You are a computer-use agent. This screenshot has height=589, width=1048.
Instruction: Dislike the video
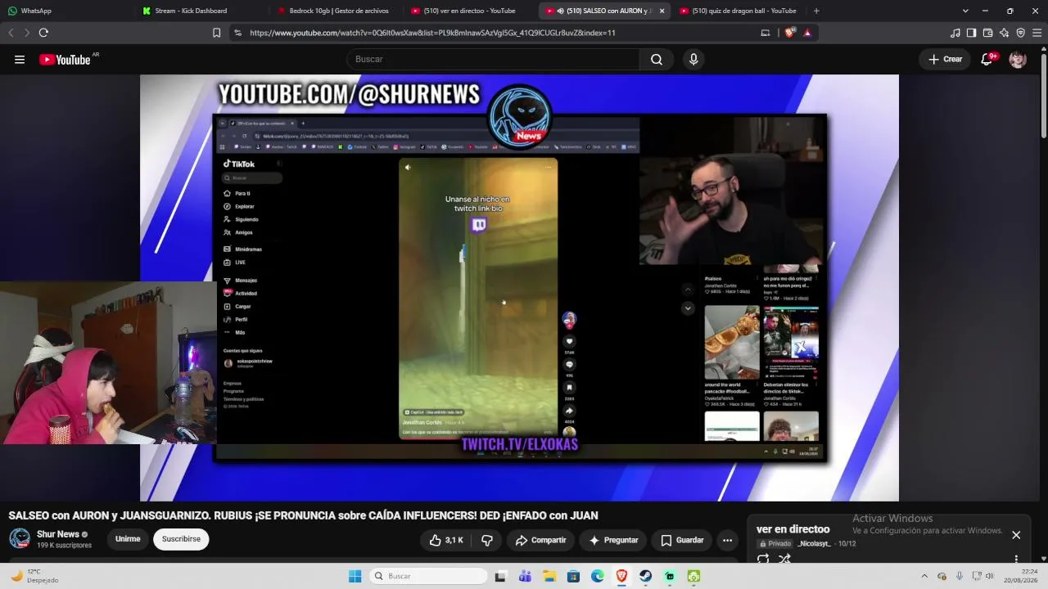click(487, 540)
